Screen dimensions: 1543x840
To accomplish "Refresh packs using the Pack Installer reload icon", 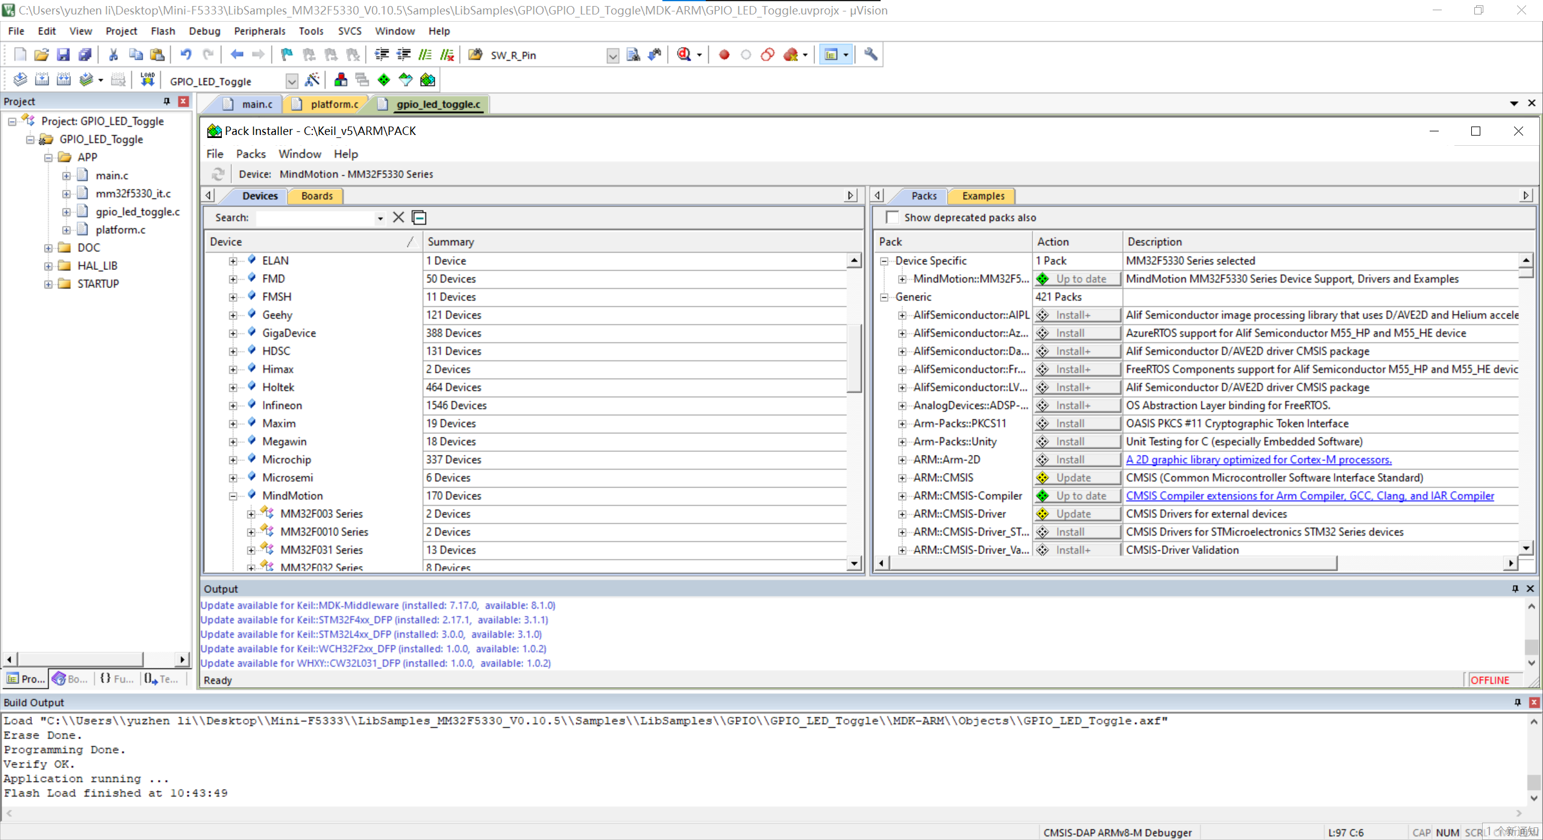I will tap(218, 174).
